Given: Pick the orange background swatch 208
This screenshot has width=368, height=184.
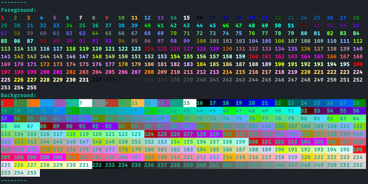Looking at the screenshot, I should coord(151,157).
